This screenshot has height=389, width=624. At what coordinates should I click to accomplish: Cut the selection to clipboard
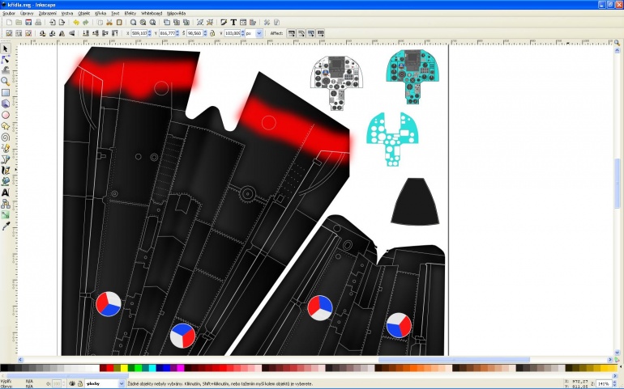click(x=109, y=23)
